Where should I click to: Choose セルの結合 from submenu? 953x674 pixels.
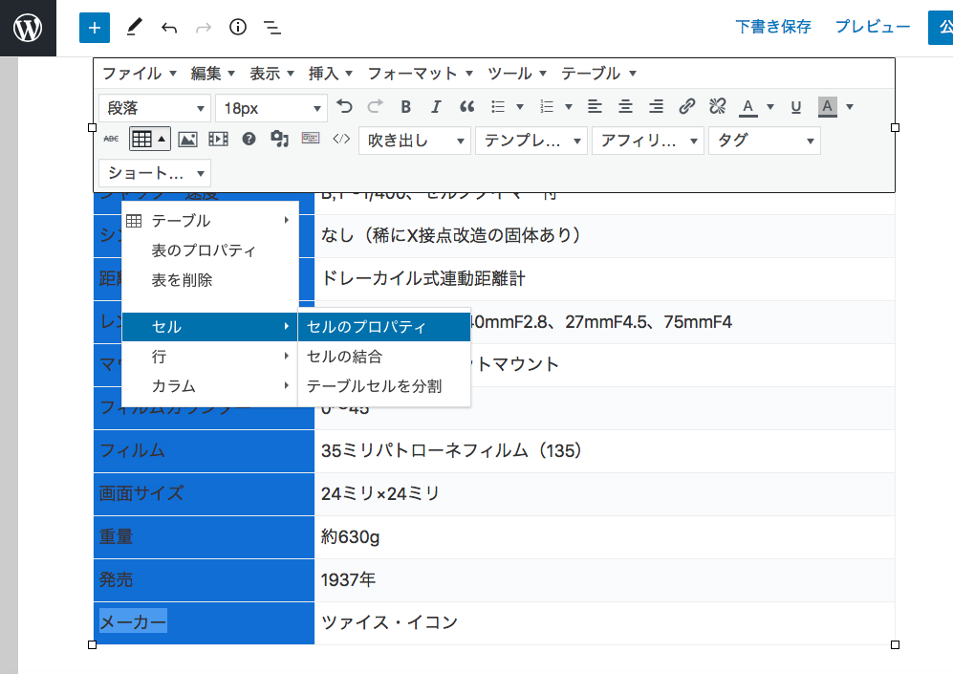(x=384, y=357)
